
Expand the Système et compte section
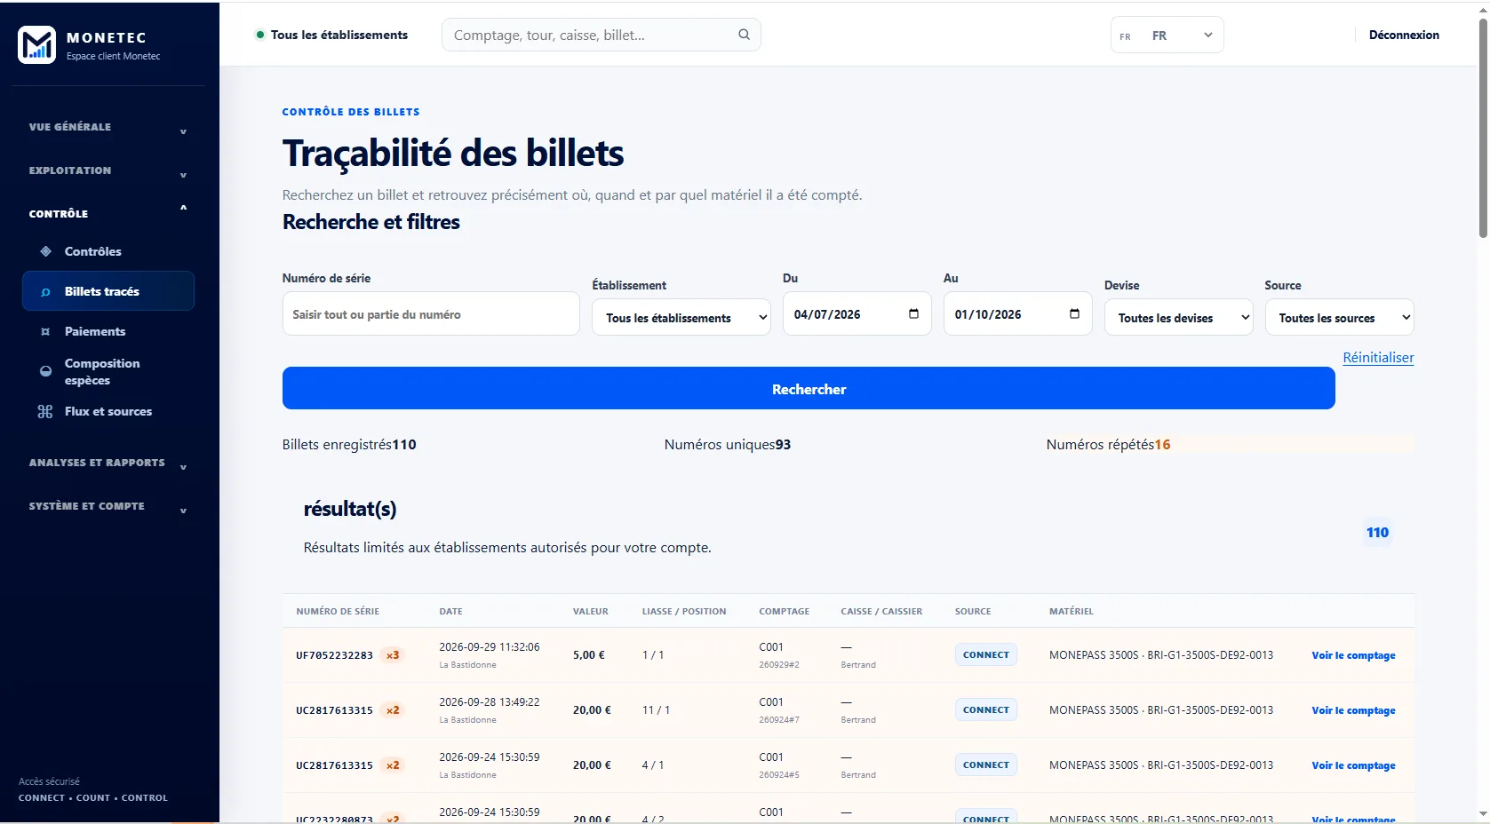pyautogui.click(x=108, y=506)
